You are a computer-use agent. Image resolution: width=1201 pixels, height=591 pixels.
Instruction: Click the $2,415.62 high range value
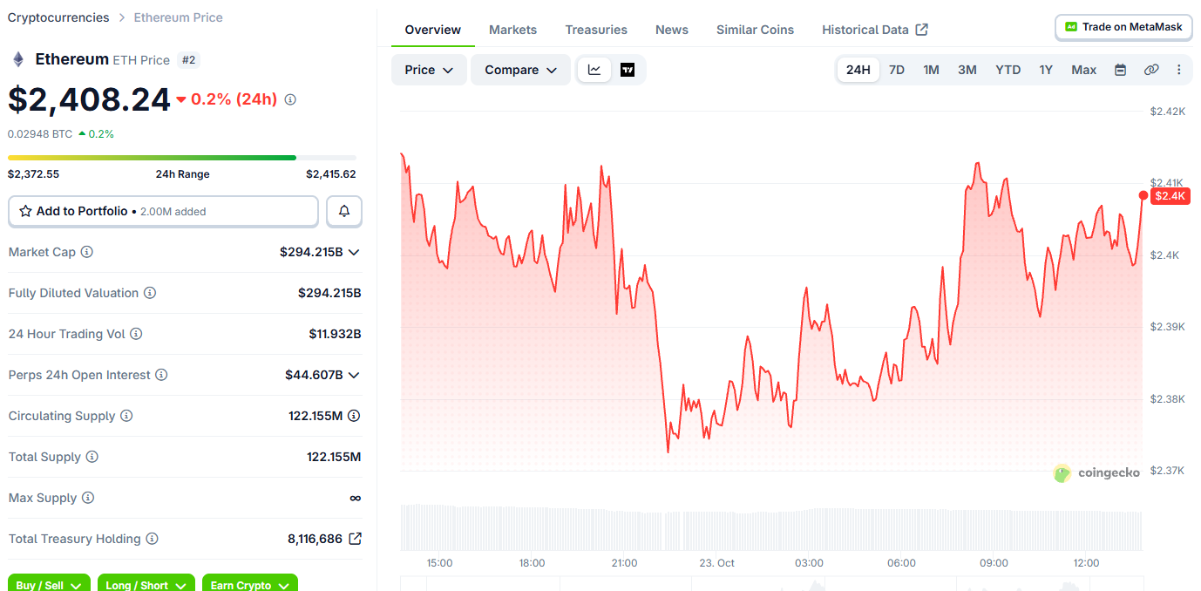[331, 173]
